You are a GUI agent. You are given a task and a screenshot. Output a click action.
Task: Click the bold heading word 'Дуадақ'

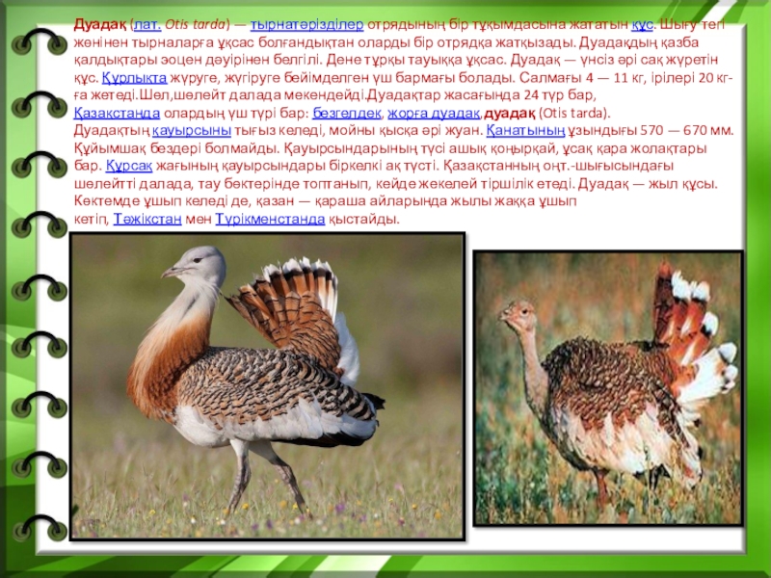[101, 25]
